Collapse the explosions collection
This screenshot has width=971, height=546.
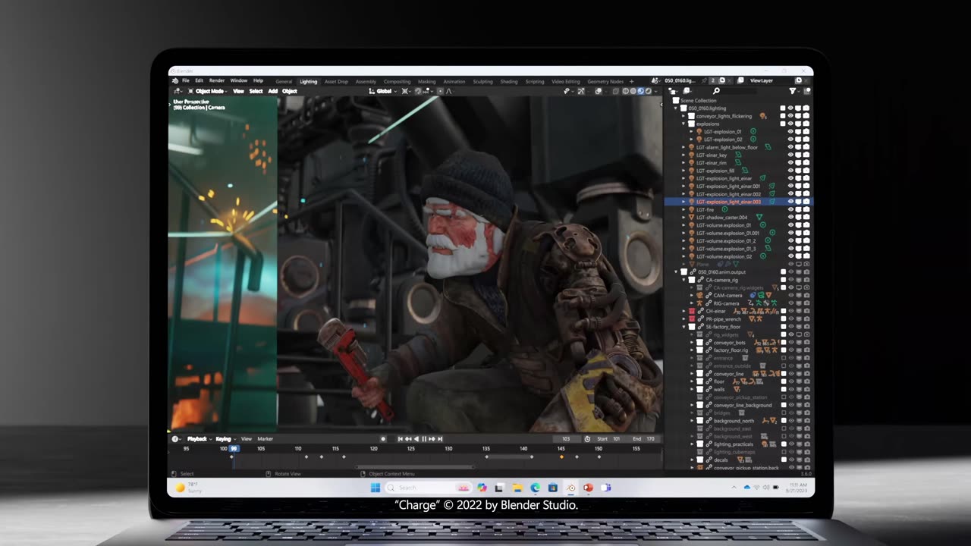(x=683, y=124)
